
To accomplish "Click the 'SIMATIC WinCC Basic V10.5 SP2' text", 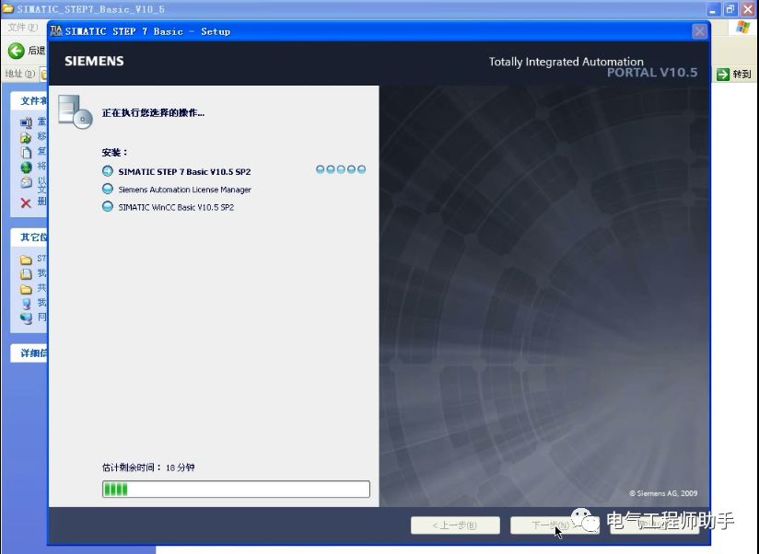I will click(x=176, y=207).
